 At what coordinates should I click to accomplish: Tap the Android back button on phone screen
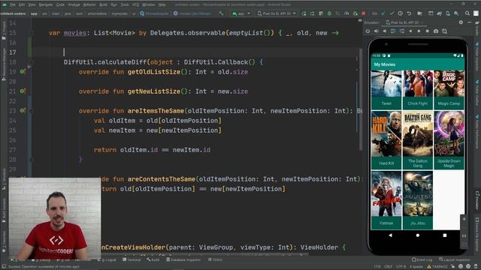point(390,235)
